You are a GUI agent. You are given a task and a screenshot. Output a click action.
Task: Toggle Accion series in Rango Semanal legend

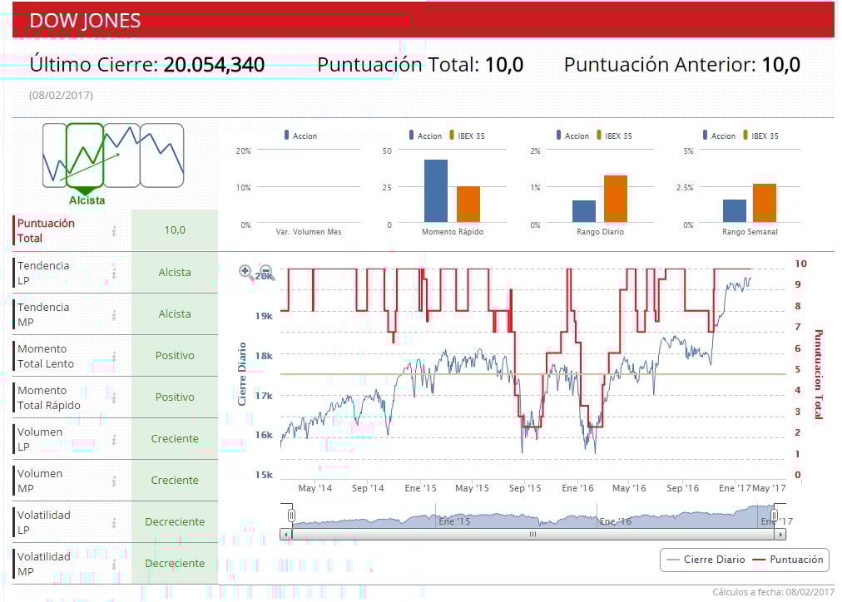tap(719, 136)
